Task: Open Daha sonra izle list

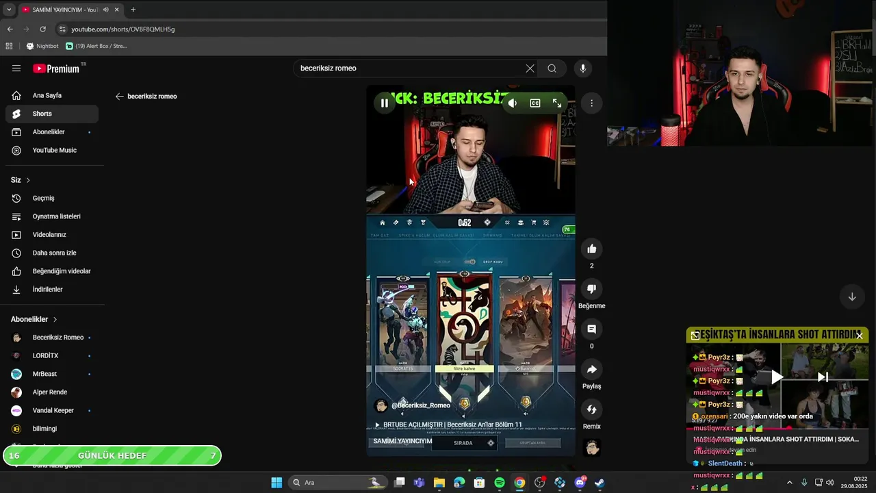Action: point(52,253)
